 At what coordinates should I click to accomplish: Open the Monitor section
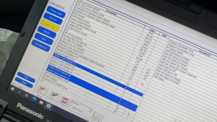tap(47, 32)
